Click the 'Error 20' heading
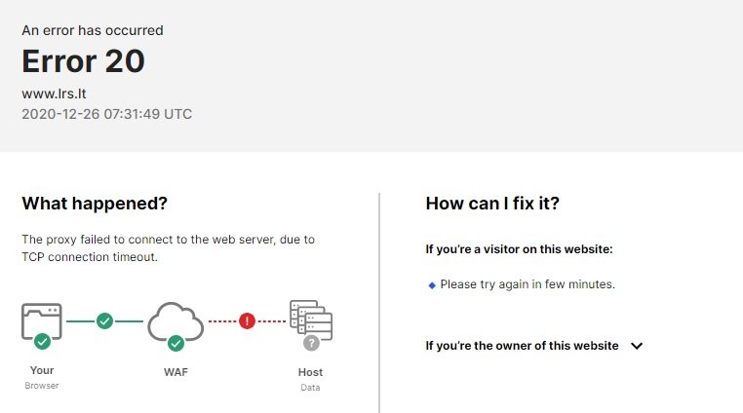The height and width of the screenshot is (413, 743). [84, 61]
